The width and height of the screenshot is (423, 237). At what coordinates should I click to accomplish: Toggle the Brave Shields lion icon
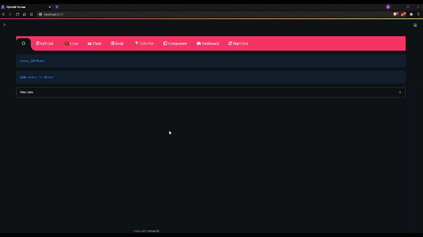(x=395, y=14)
